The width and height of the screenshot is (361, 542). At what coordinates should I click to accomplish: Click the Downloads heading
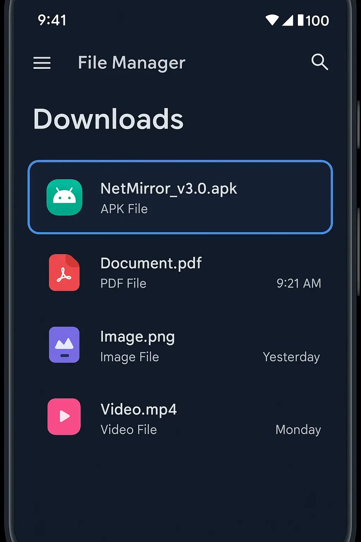[109, 119]
